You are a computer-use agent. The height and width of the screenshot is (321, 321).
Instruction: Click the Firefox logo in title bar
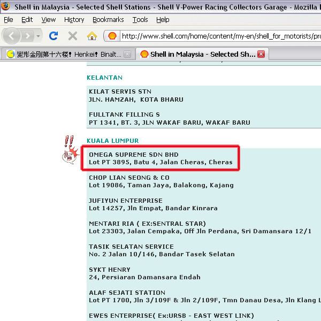pyautogui.click(x=6, y=6)
